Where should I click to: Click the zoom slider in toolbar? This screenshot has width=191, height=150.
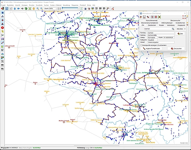70,8
